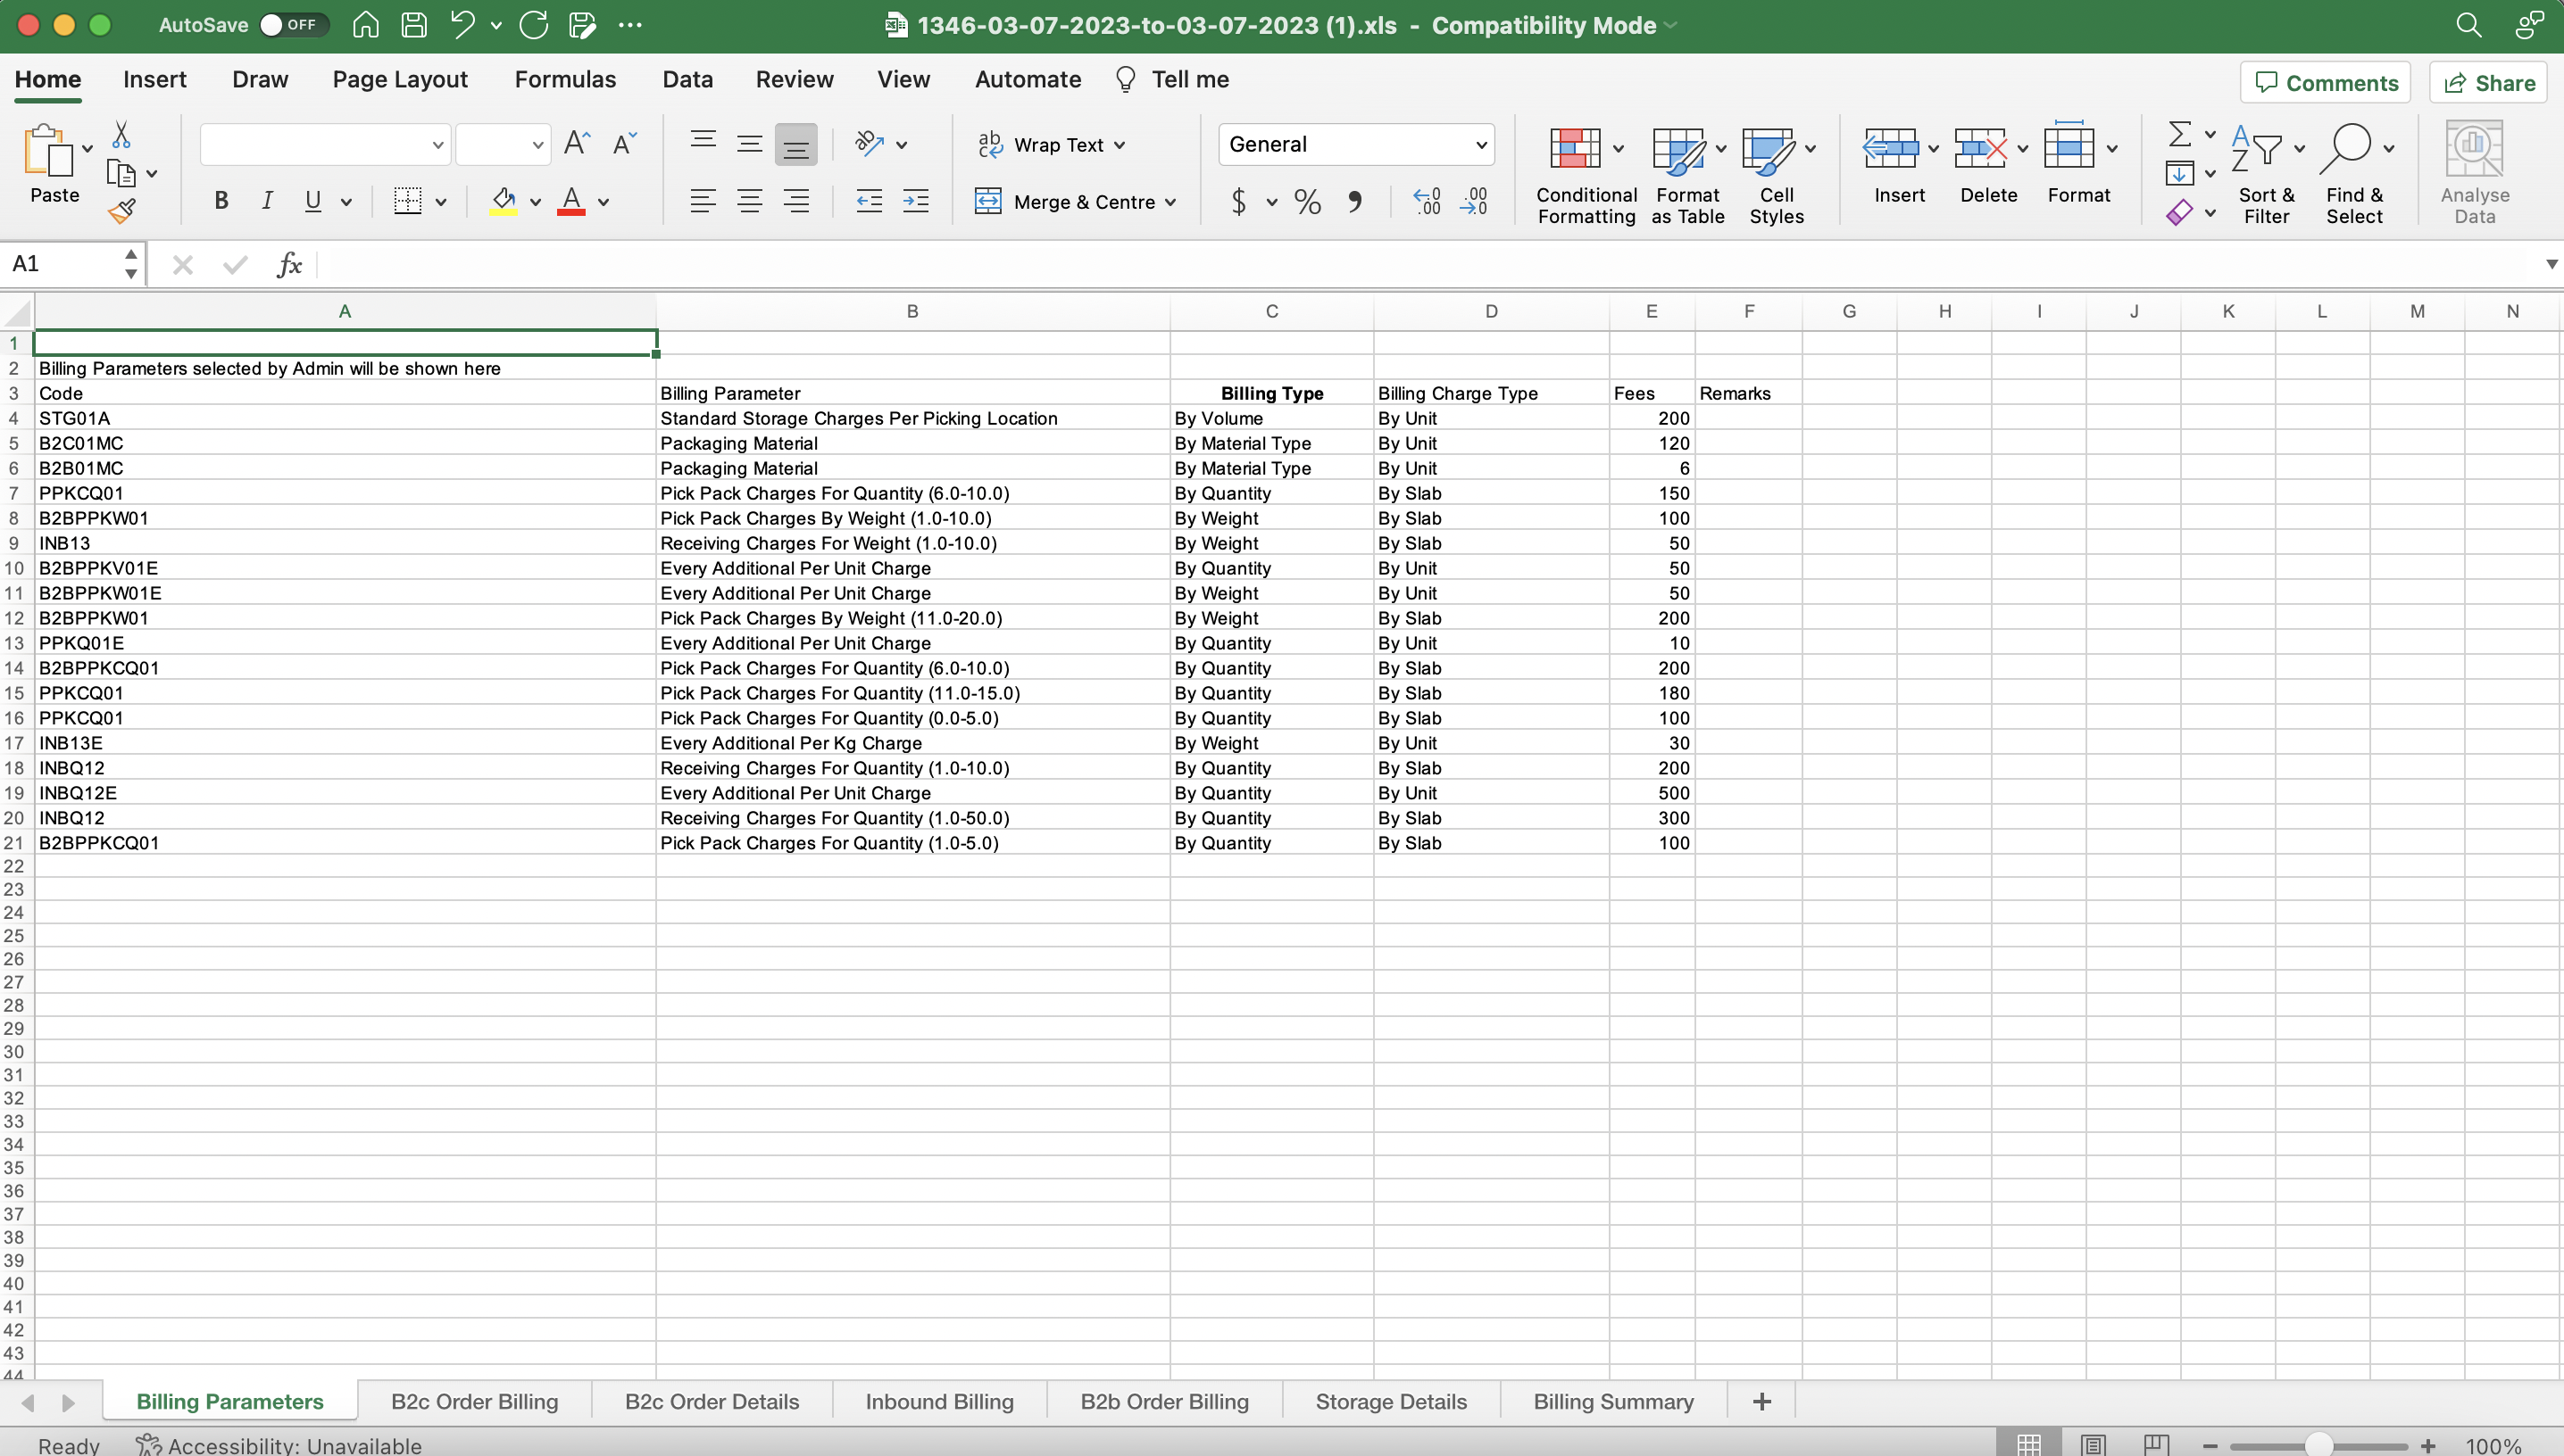
Task: Open the Home icon in title bar
Action: (x=366, y=25)
